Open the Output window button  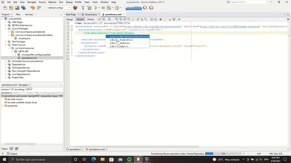[x=12, y=153]
